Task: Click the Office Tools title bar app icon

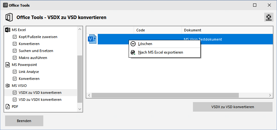Action: [x=5, y=5]
